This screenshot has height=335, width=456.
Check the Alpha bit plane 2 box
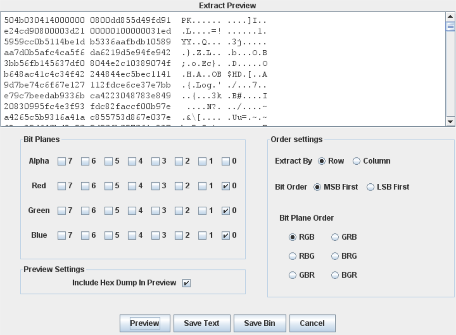(x=179, y=161)
